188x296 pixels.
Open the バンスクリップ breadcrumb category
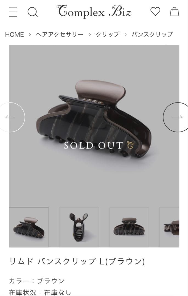[152, 34]
